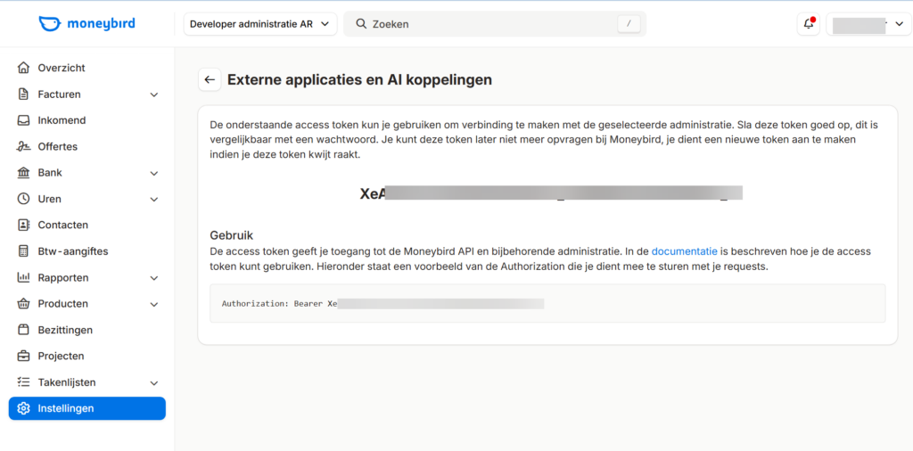
Task: Click the Producten basket icon
Action: coord(23,304)
